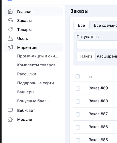Click the Найти search button
This screenshot has width=117, height=143.
pos(86,56)
